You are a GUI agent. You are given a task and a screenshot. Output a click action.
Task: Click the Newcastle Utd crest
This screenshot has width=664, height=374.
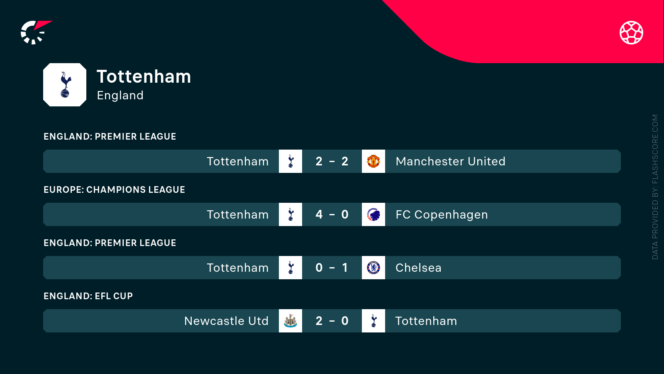pyautogui.click(x=290, y=321)
